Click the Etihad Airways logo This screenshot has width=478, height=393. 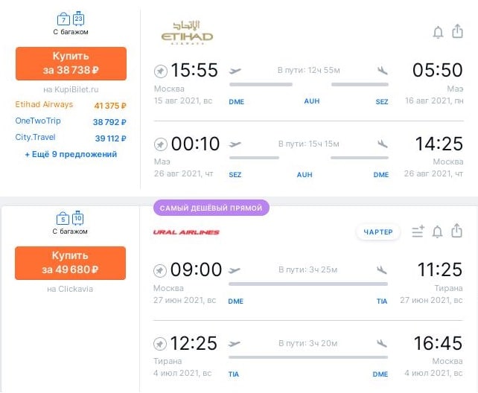coord(187,33)
